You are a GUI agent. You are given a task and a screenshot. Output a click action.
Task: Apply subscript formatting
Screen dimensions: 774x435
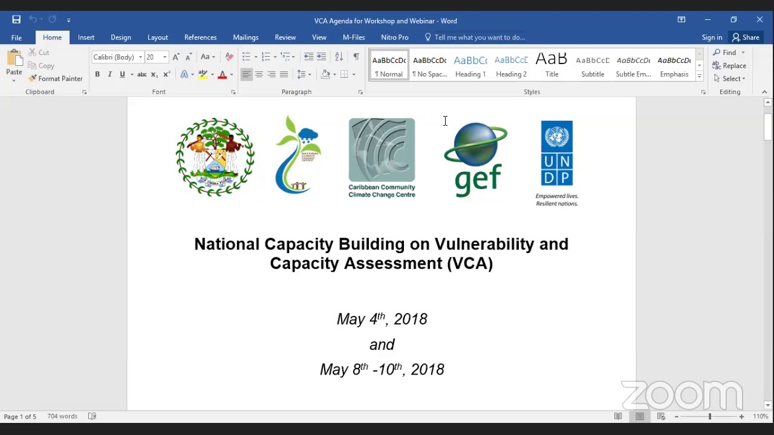coord(154,74)
